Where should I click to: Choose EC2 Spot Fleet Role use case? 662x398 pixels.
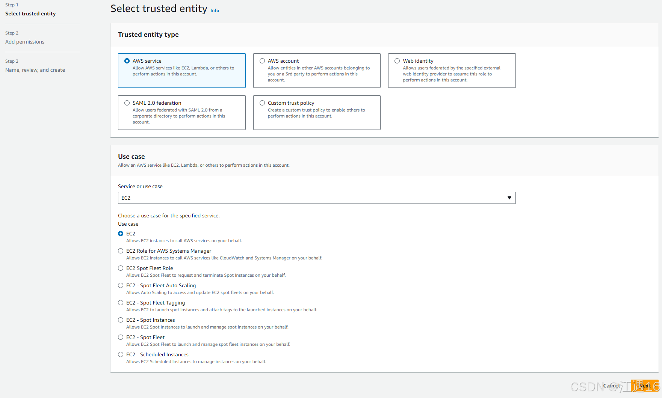click(121, 268)
